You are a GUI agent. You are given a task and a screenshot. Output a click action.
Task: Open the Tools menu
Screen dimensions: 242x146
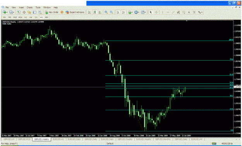tap(38, 7)
